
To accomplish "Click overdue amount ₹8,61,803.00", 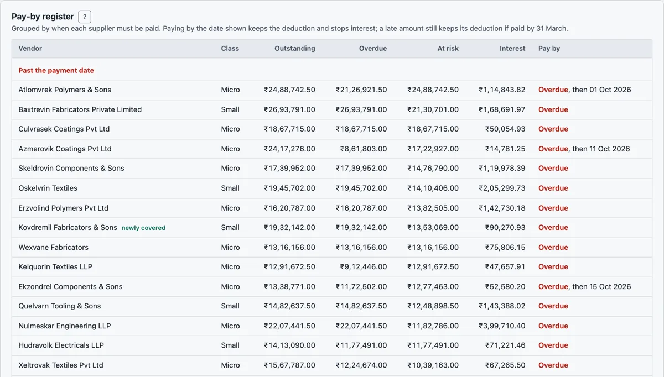I will 364,149.
